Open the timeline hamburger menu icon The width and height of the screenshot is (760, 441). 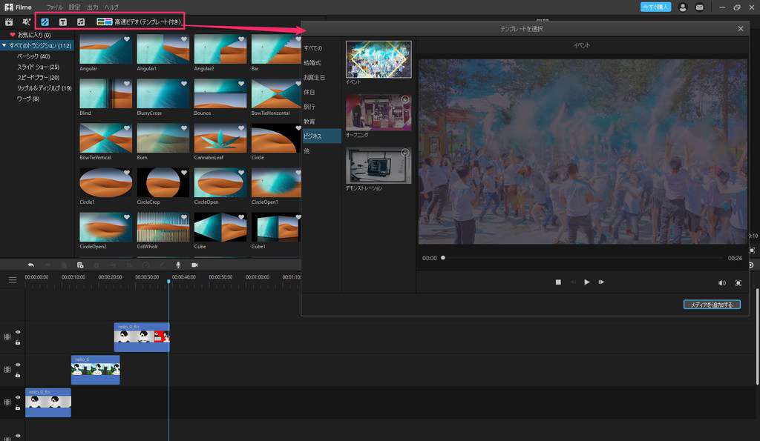point(13,280)
